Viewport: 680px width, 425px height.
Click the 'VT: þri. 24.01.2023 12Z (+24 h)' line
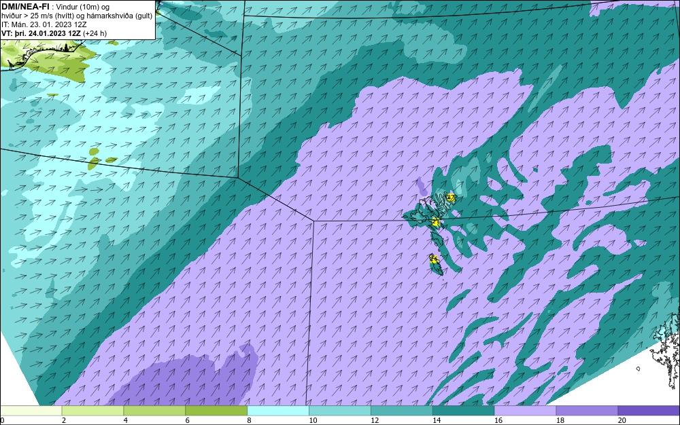point(54,33)
